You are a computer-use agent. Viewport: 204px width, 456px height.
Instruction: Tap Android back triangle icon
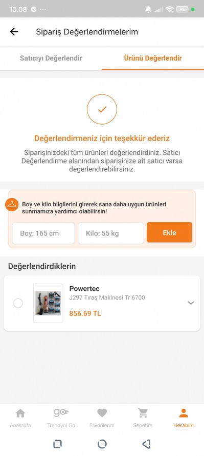(146, 444)
